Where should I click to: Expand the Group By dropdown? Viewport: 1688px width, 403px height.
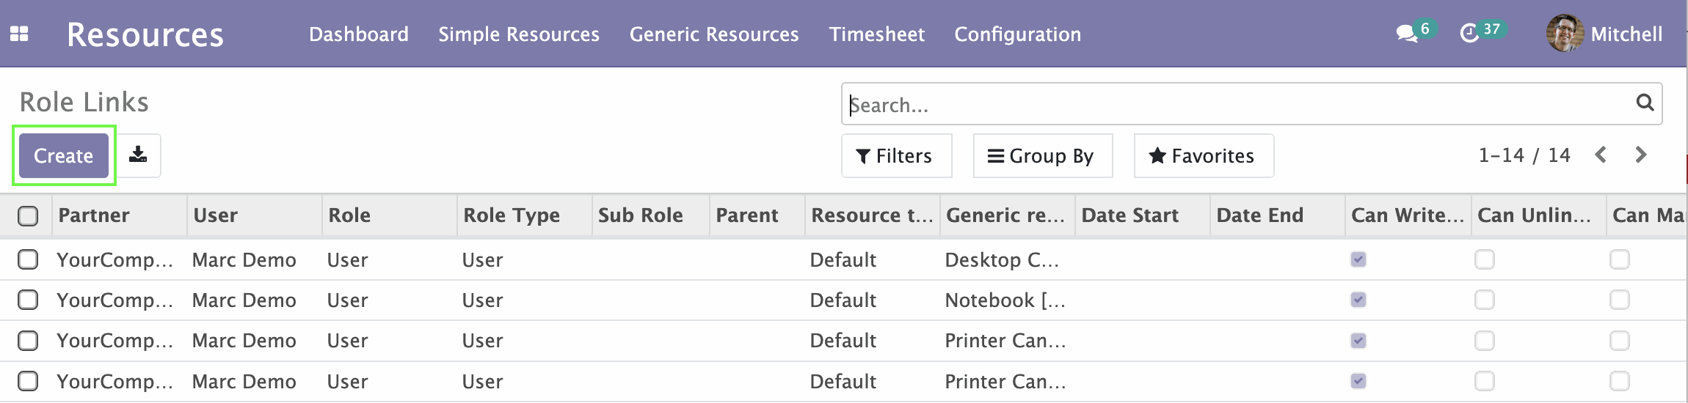point(1043,155)
